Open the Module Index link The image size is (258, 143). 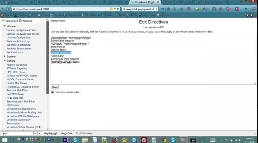[58, 21]
